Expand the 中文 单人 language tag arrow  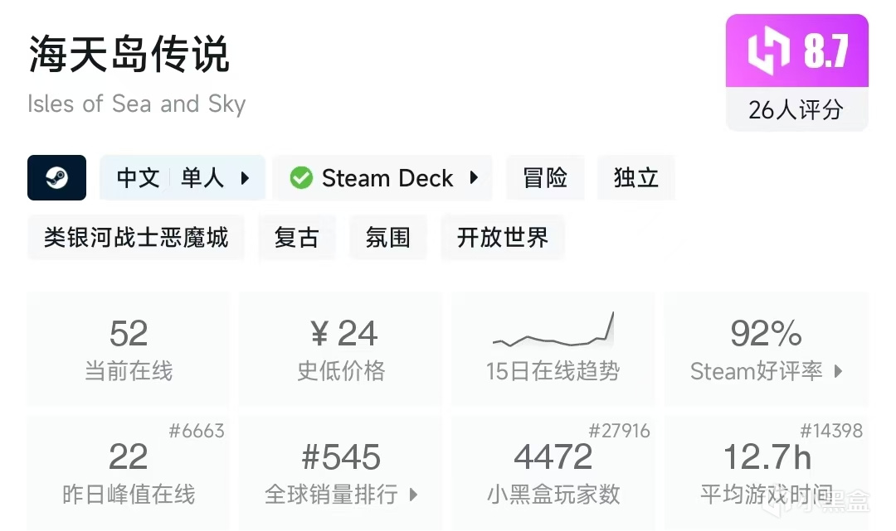click(245, 178)
